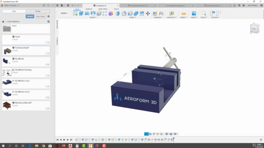The image size is (264, 148).
Task: Switch to the Sheet Metal tab
Action: (x=103, y=9)
